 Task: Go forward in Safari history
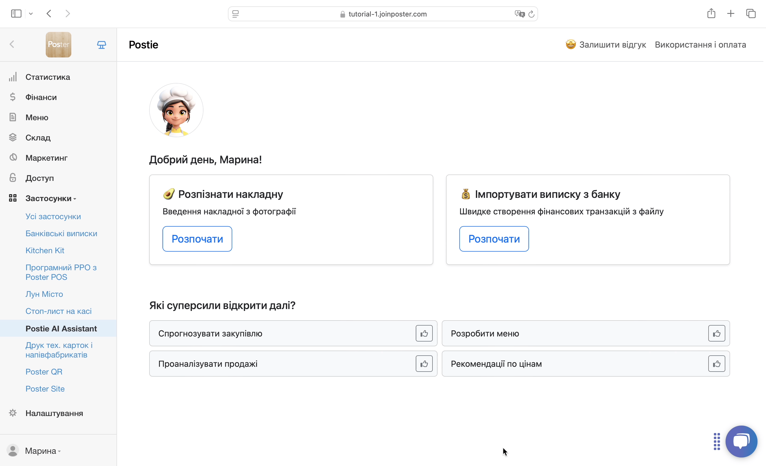pyautogui.click(x=68, y=14)
